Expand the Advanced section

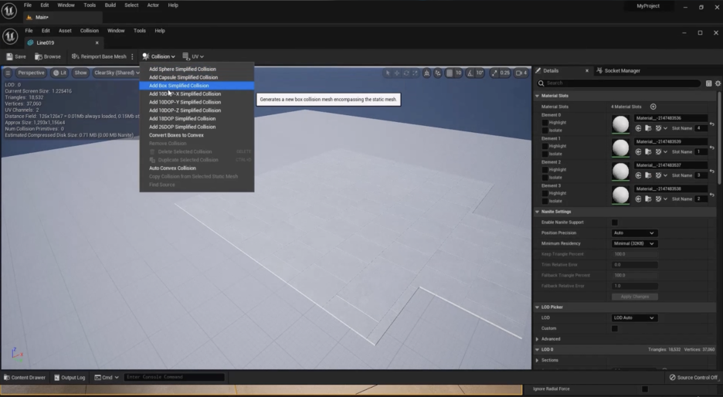(x=537, y=339)
